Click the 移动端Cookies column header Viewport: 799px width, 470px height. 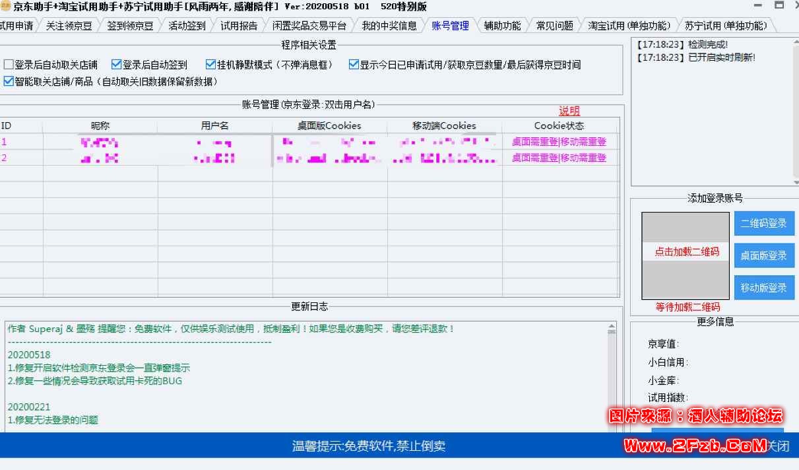(x=445, y=125)
